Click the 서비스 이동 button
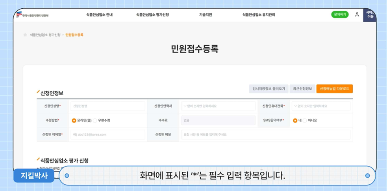387x191 pixels. 370,15
